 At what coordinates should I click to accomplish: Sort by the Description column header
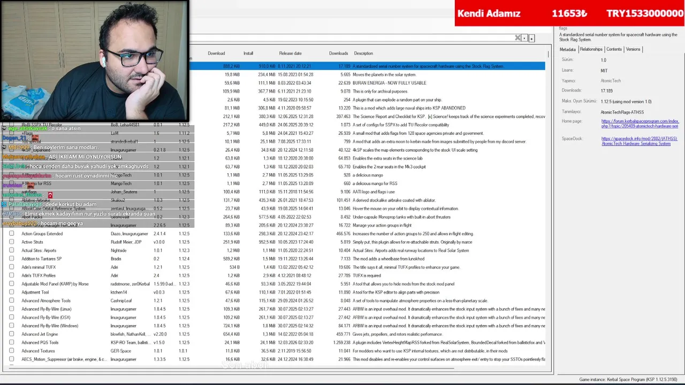[x=363, y=53]
